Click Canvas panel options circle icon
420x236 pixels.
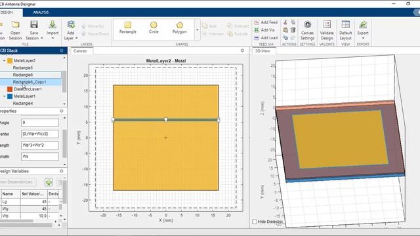coord(242,50)
